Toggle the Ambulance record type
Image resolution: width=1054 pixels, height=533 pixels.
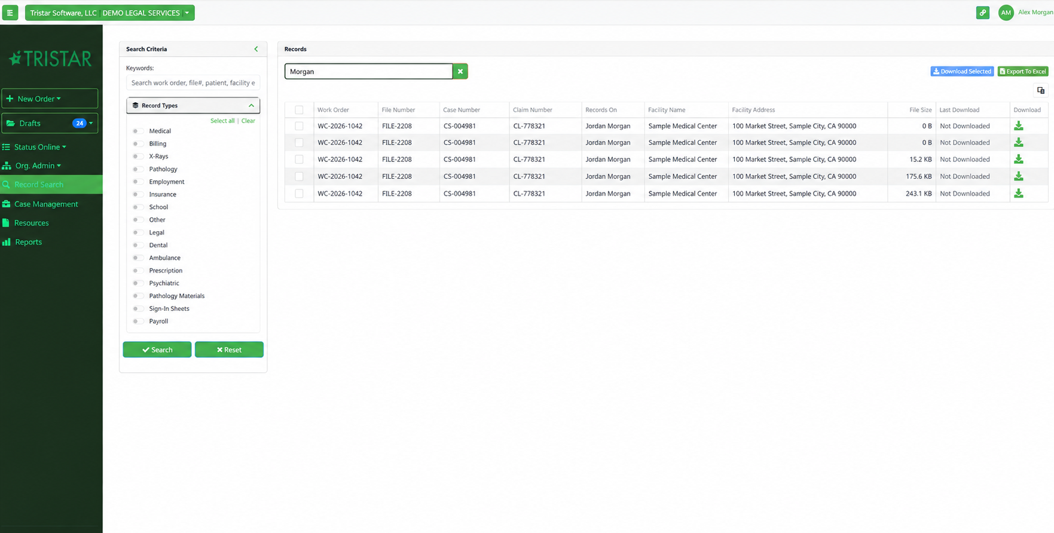click(x=138, y=258)
